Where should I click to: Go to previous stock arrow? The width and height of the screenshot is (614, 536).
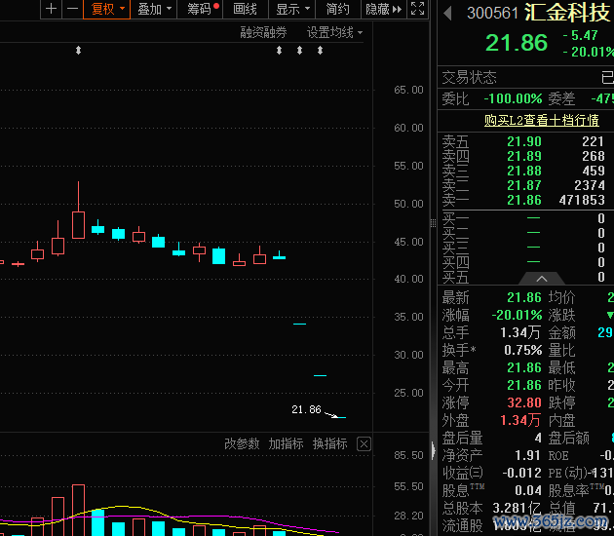(447, 14)
